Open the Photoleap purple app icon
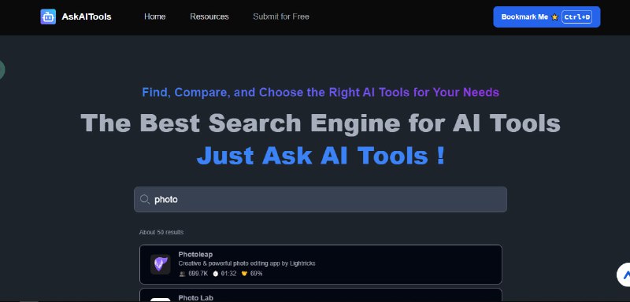630x302 pixels. pos(161,264)
